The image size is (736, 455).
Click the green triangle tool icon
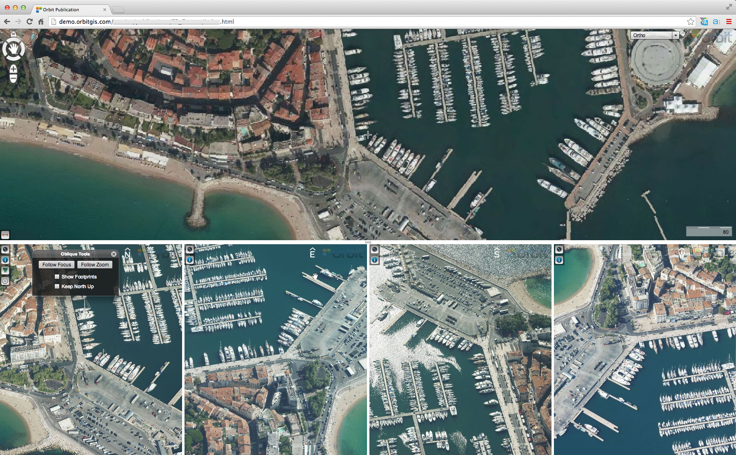(x=5, y=270)
